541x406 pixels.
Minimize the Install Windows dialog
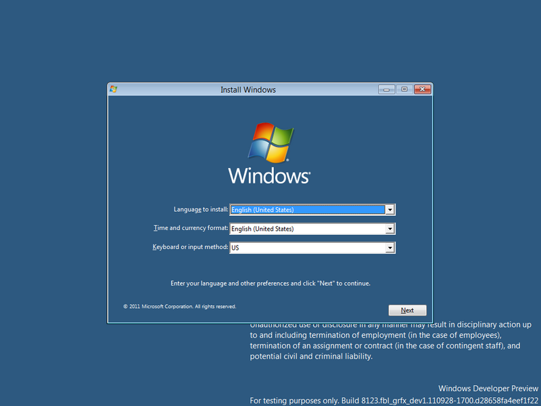[386, 89]
